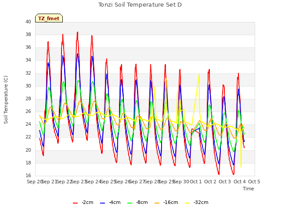Click the 28 y-axis tick label
Viewport: 281px width, 211px height.
28,98
